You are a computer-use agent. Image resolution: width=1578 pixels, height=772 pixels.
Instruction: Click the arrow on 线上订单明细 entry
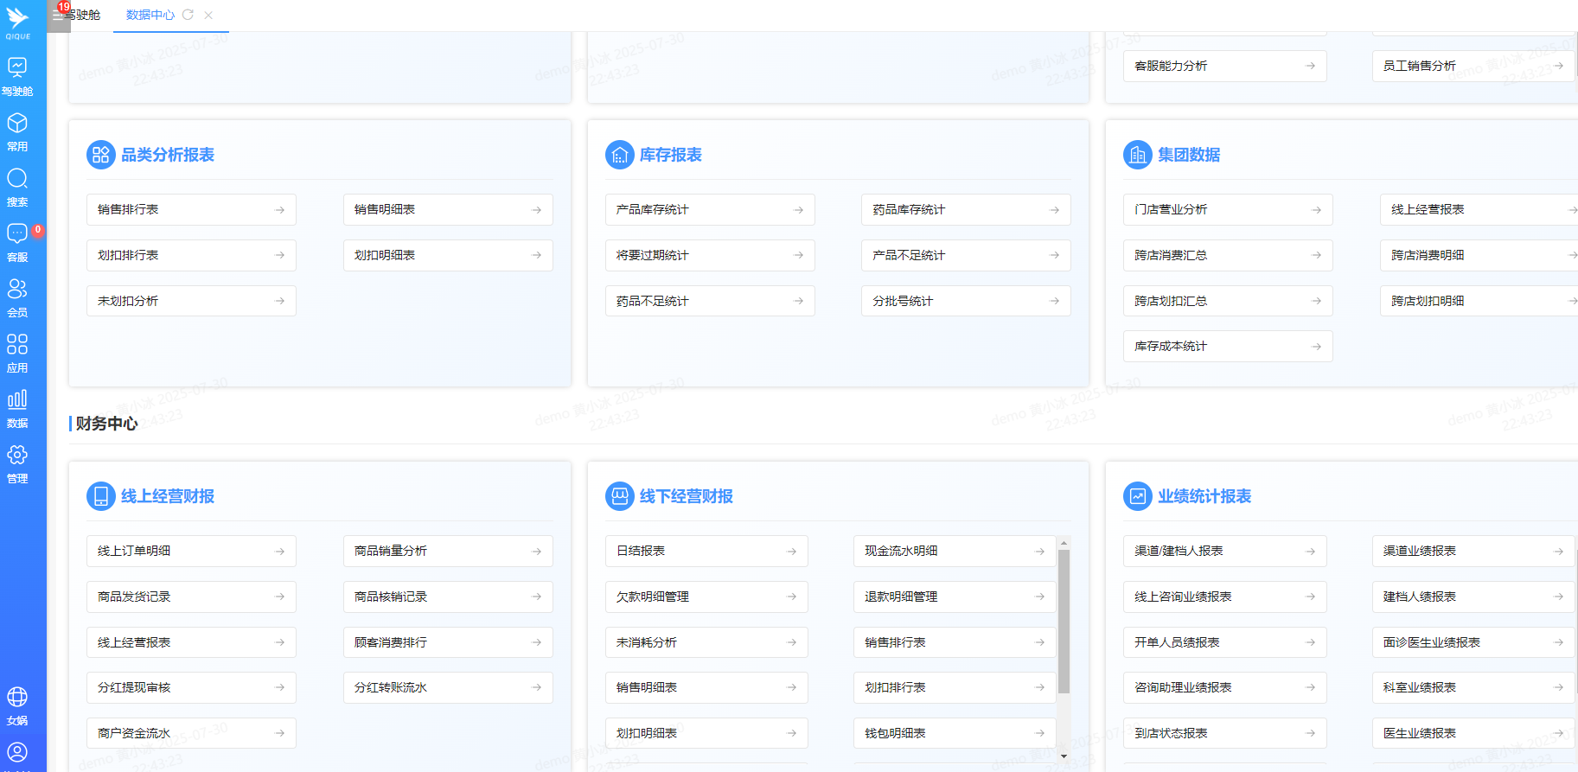(x=279, y=552)
